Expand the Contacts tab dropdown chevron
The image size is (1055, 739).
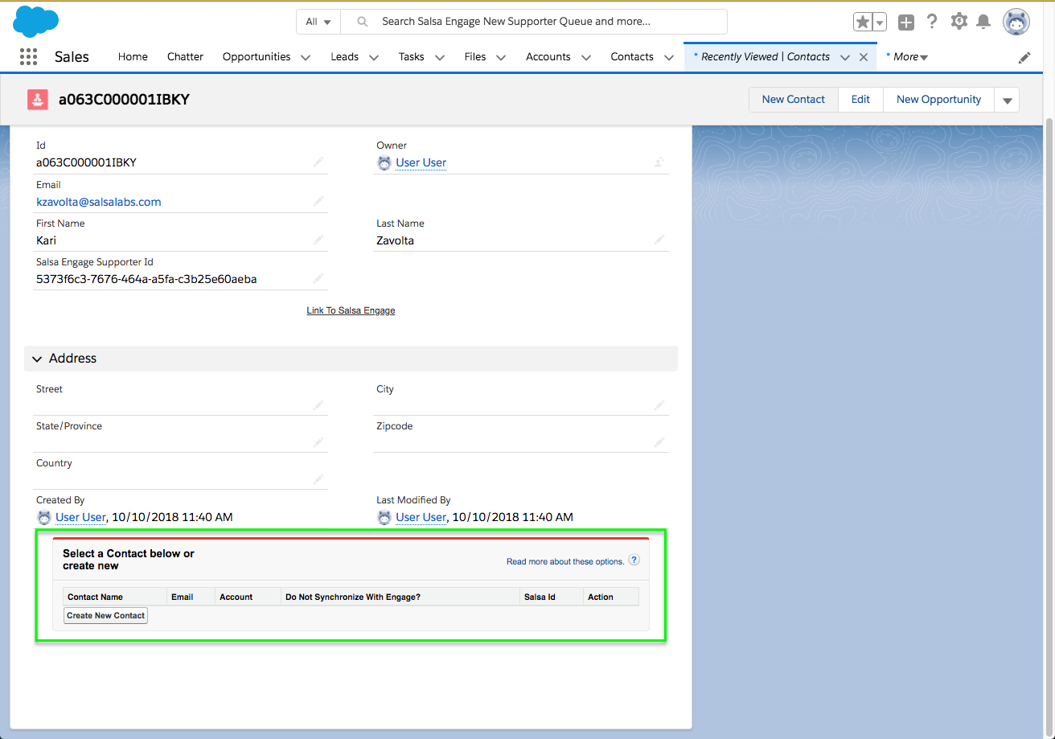(x=669, y=57)
